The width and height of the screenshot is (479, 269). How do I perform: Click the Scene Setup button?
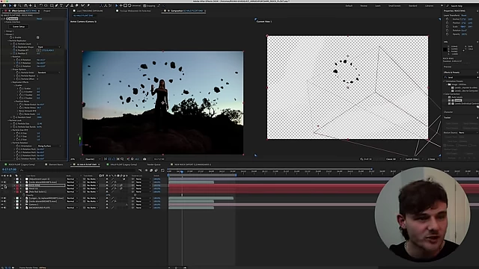[19, 27]
